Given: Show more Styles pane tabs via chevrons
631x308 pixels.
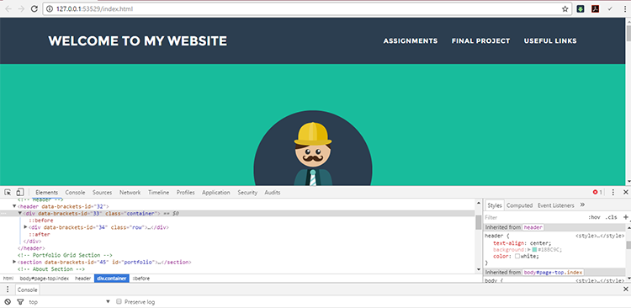Looking at the screenshot, I should [x=582, y=205].
